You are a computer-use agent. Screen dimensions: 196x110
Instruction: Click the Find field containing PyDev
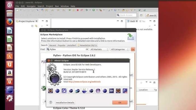click(67, 49)
